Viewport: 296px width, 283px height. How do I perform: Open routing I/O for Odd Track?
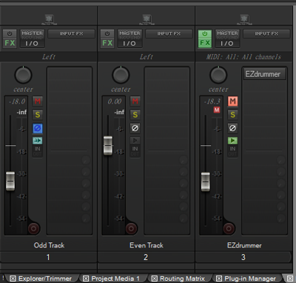32,39
